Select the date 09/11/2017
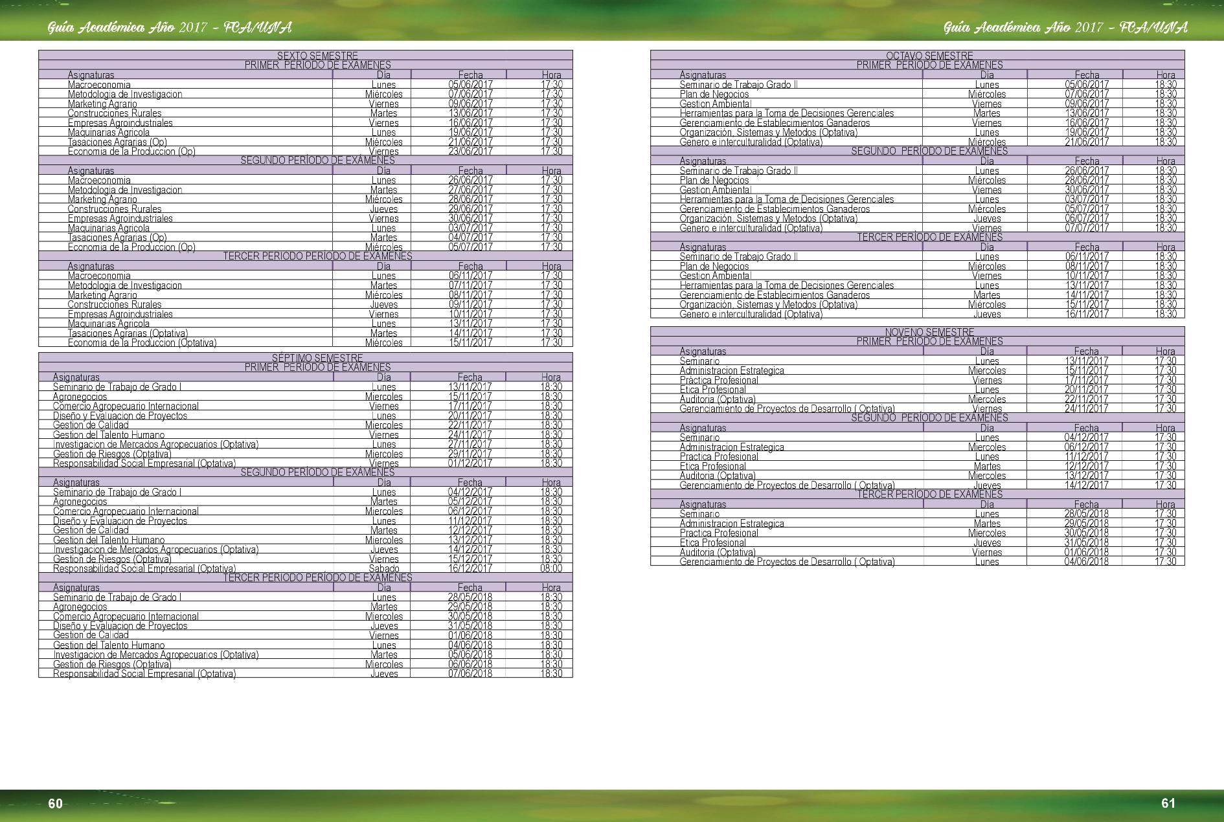 click(471, 304)
